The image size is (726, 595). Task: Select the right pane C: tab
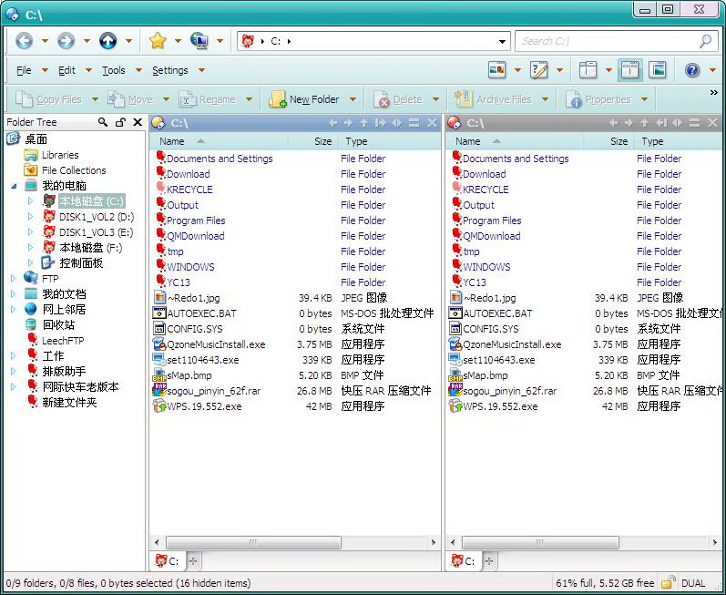464,561
